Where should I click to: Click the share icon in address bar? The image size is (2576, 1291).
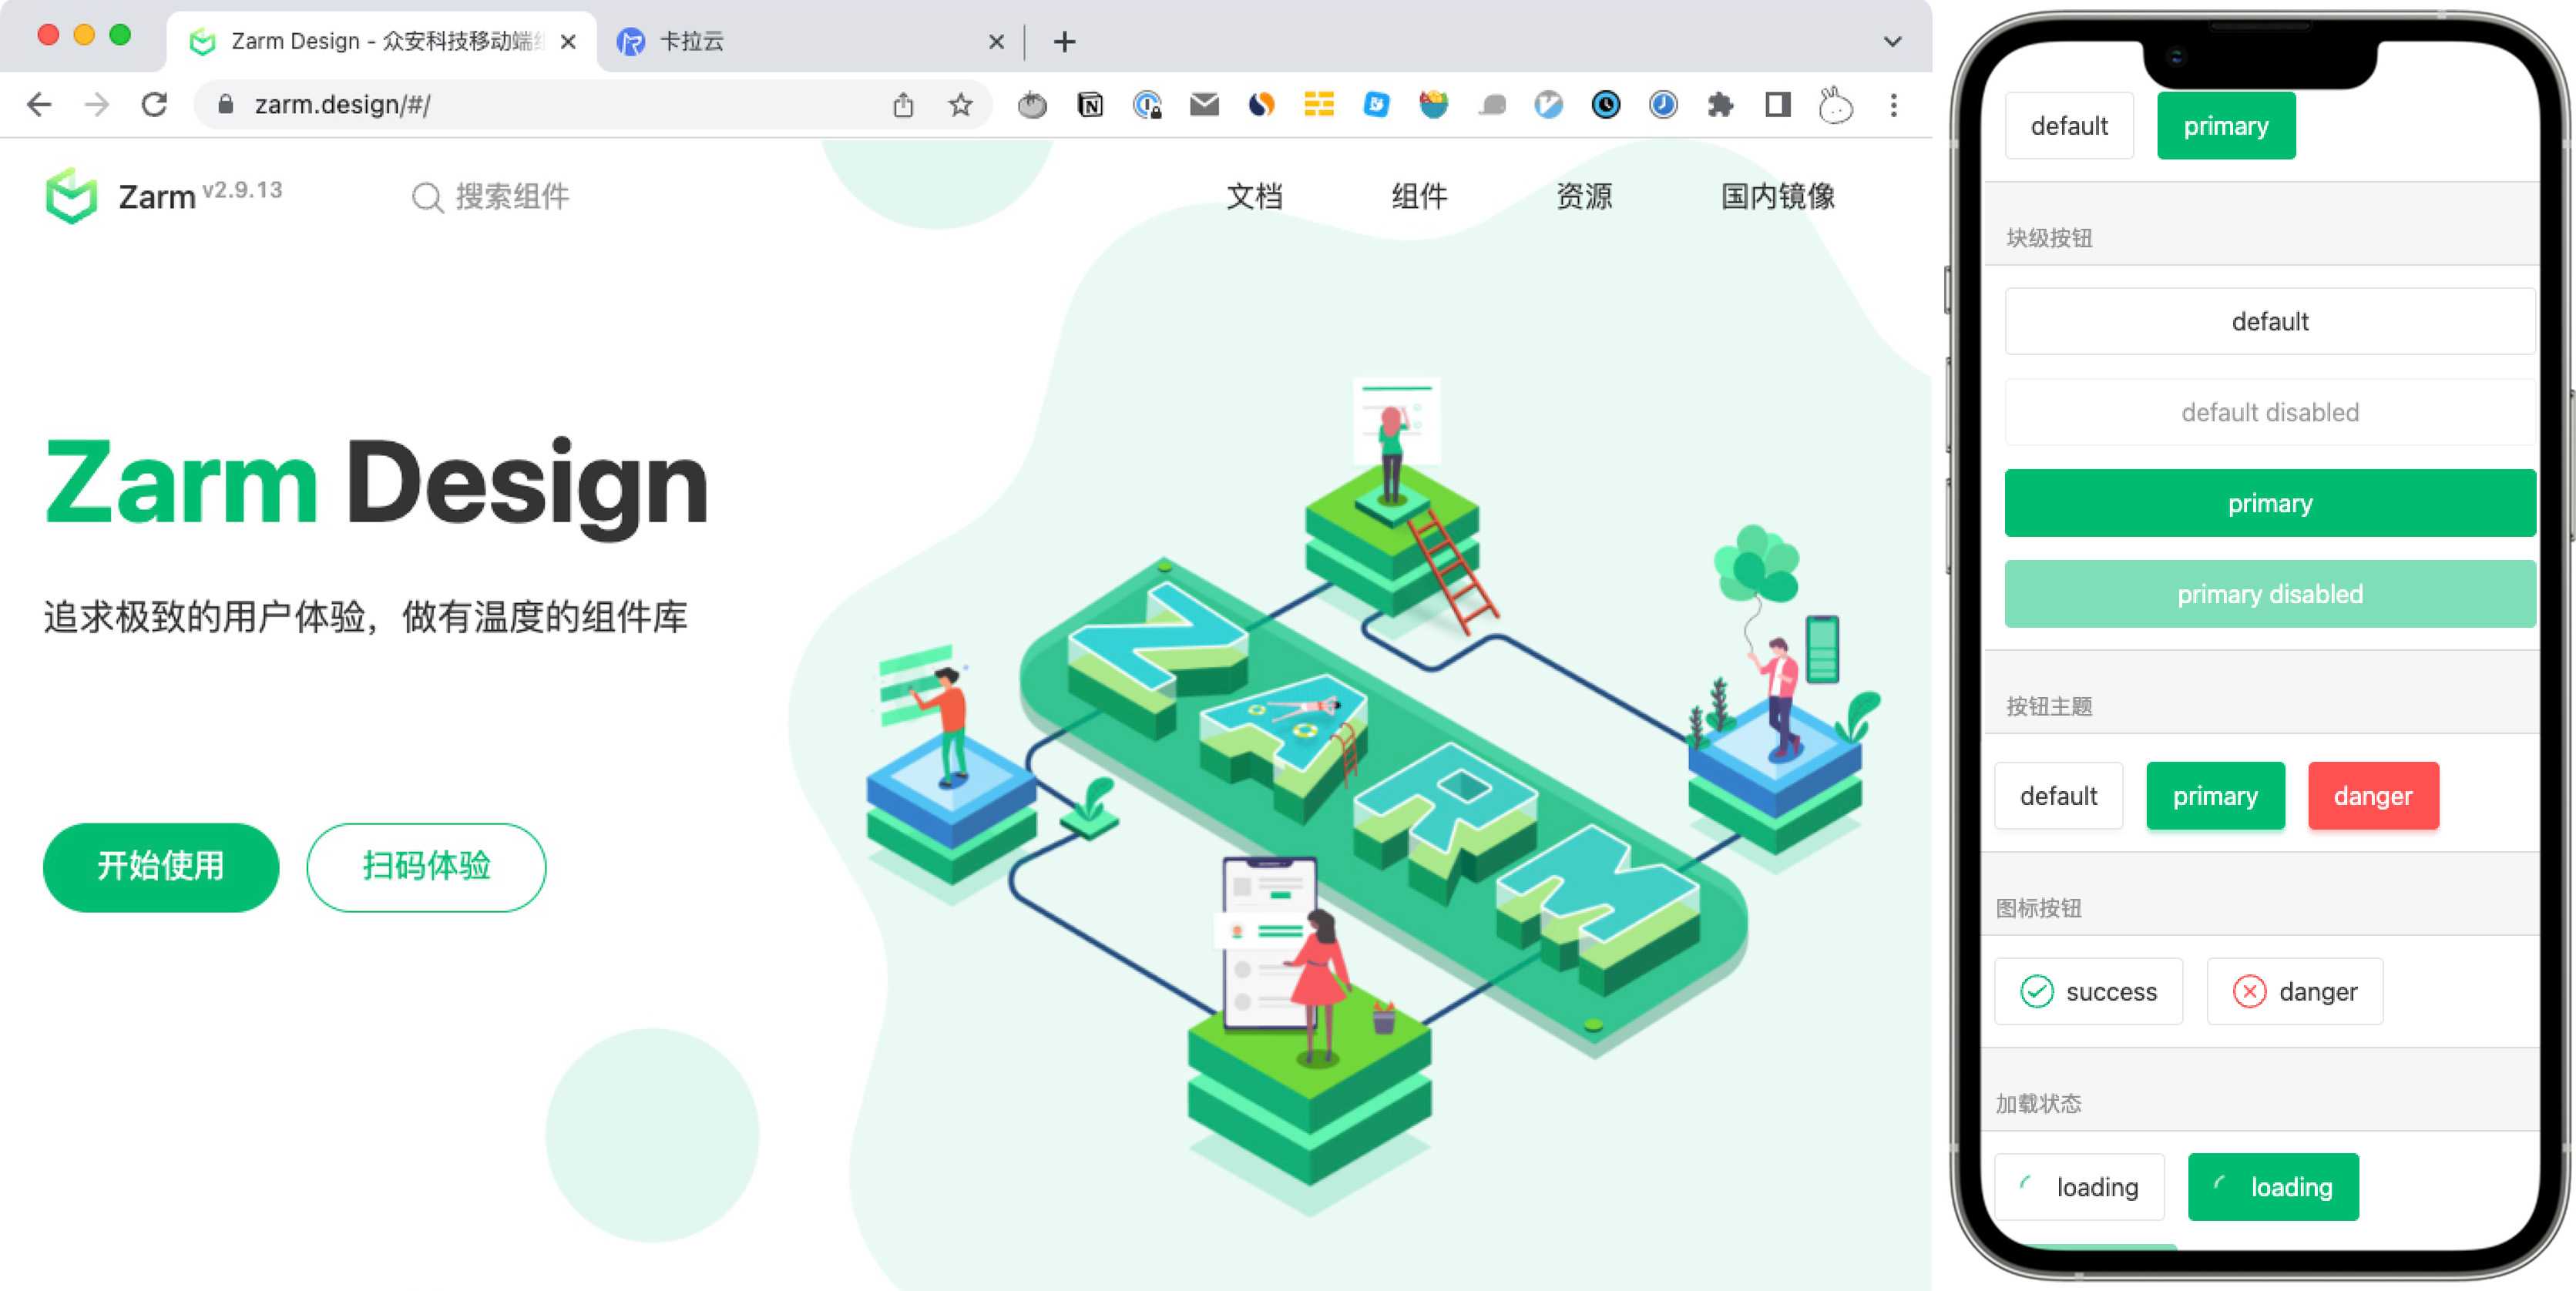(903, 105)
